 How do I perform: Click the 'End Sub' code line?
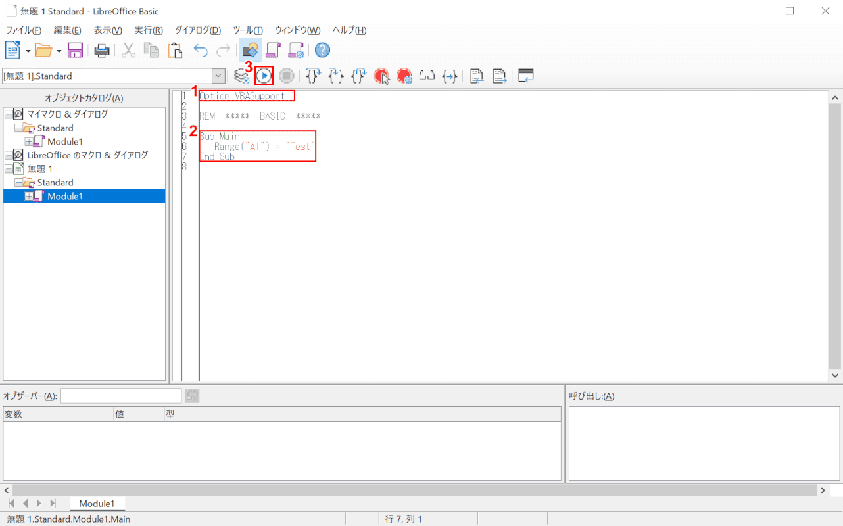217,156
